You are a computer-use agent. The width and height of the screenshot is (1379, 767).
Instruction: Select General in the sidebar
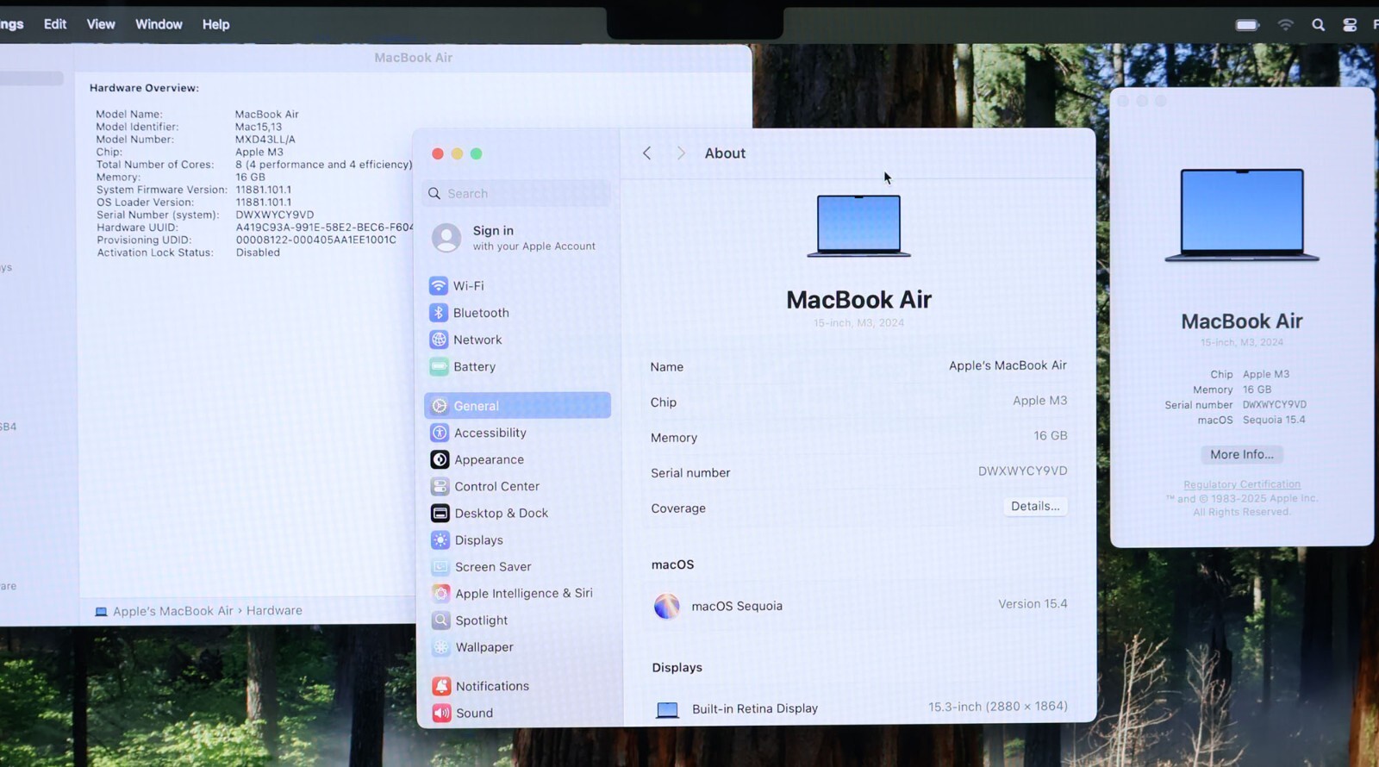[517, 406]
